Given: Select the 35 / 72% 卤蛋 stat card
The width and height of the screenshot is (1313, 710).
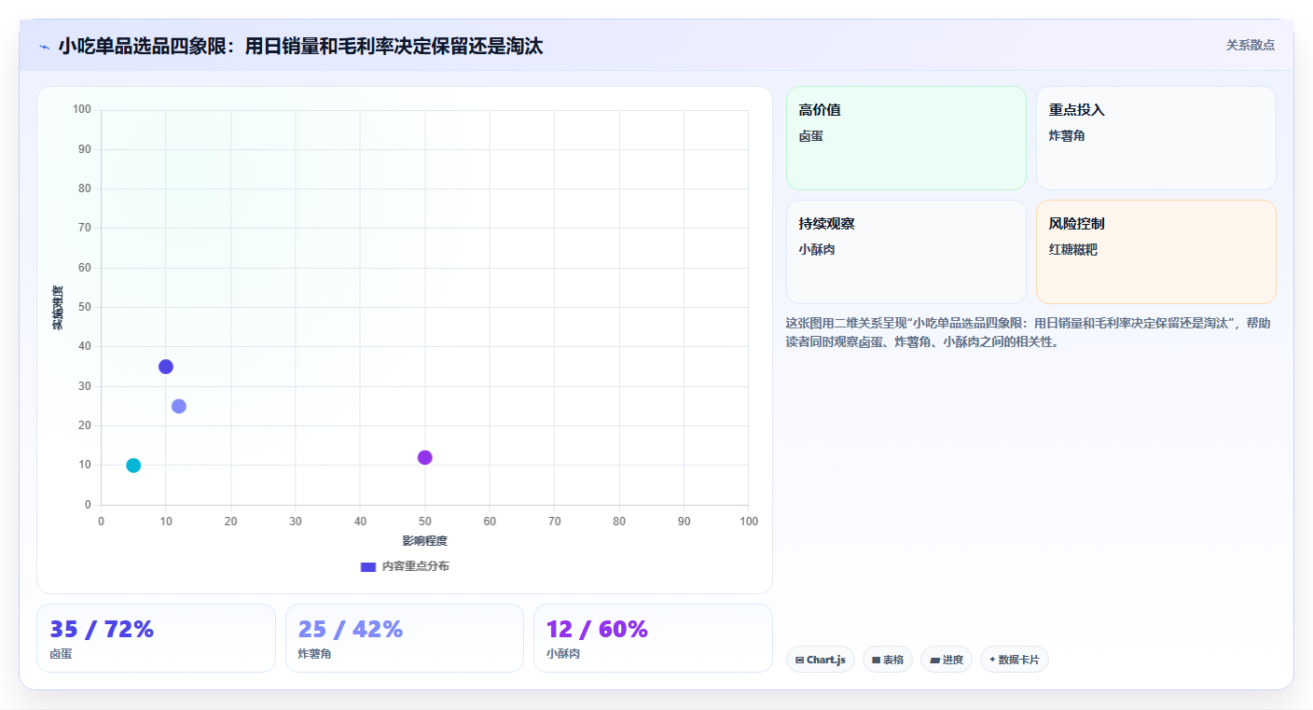Looking at the screenshot, I should [x=156, y=638].
